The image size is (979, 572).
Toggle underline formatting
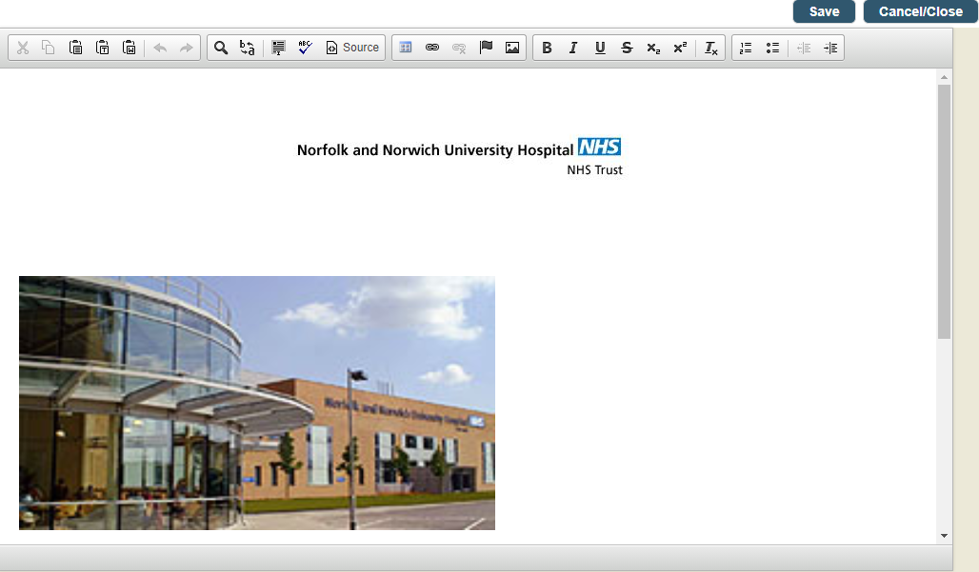coord(600,48)
